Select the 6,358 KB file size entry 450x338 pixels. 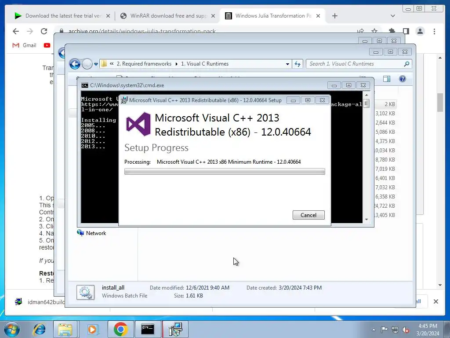(x=385, y=197)
